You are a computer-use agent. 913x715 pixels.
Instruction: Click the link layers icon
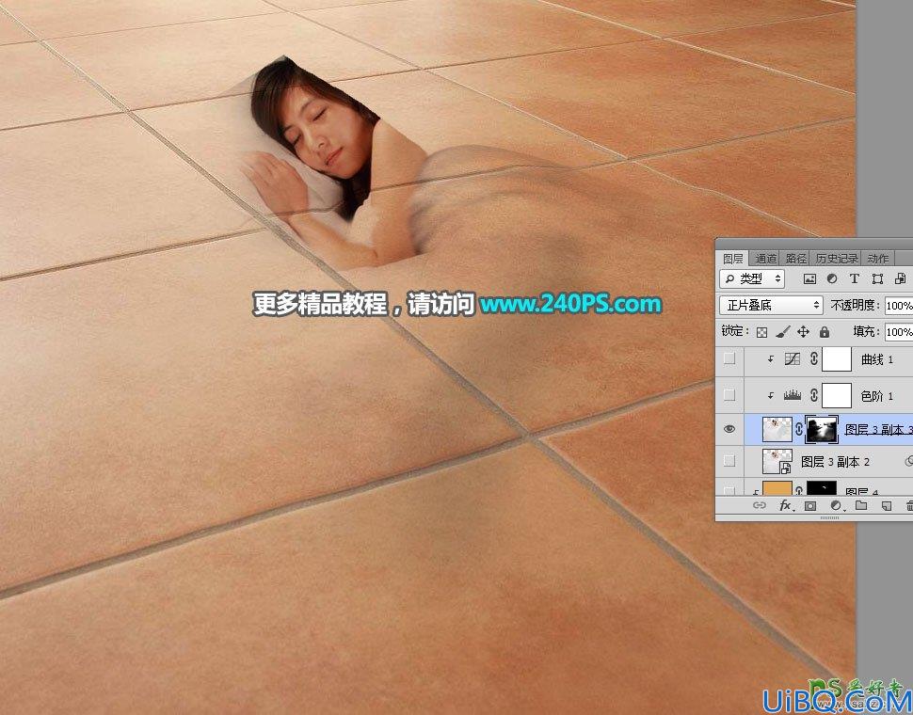(x=760, y=505)
